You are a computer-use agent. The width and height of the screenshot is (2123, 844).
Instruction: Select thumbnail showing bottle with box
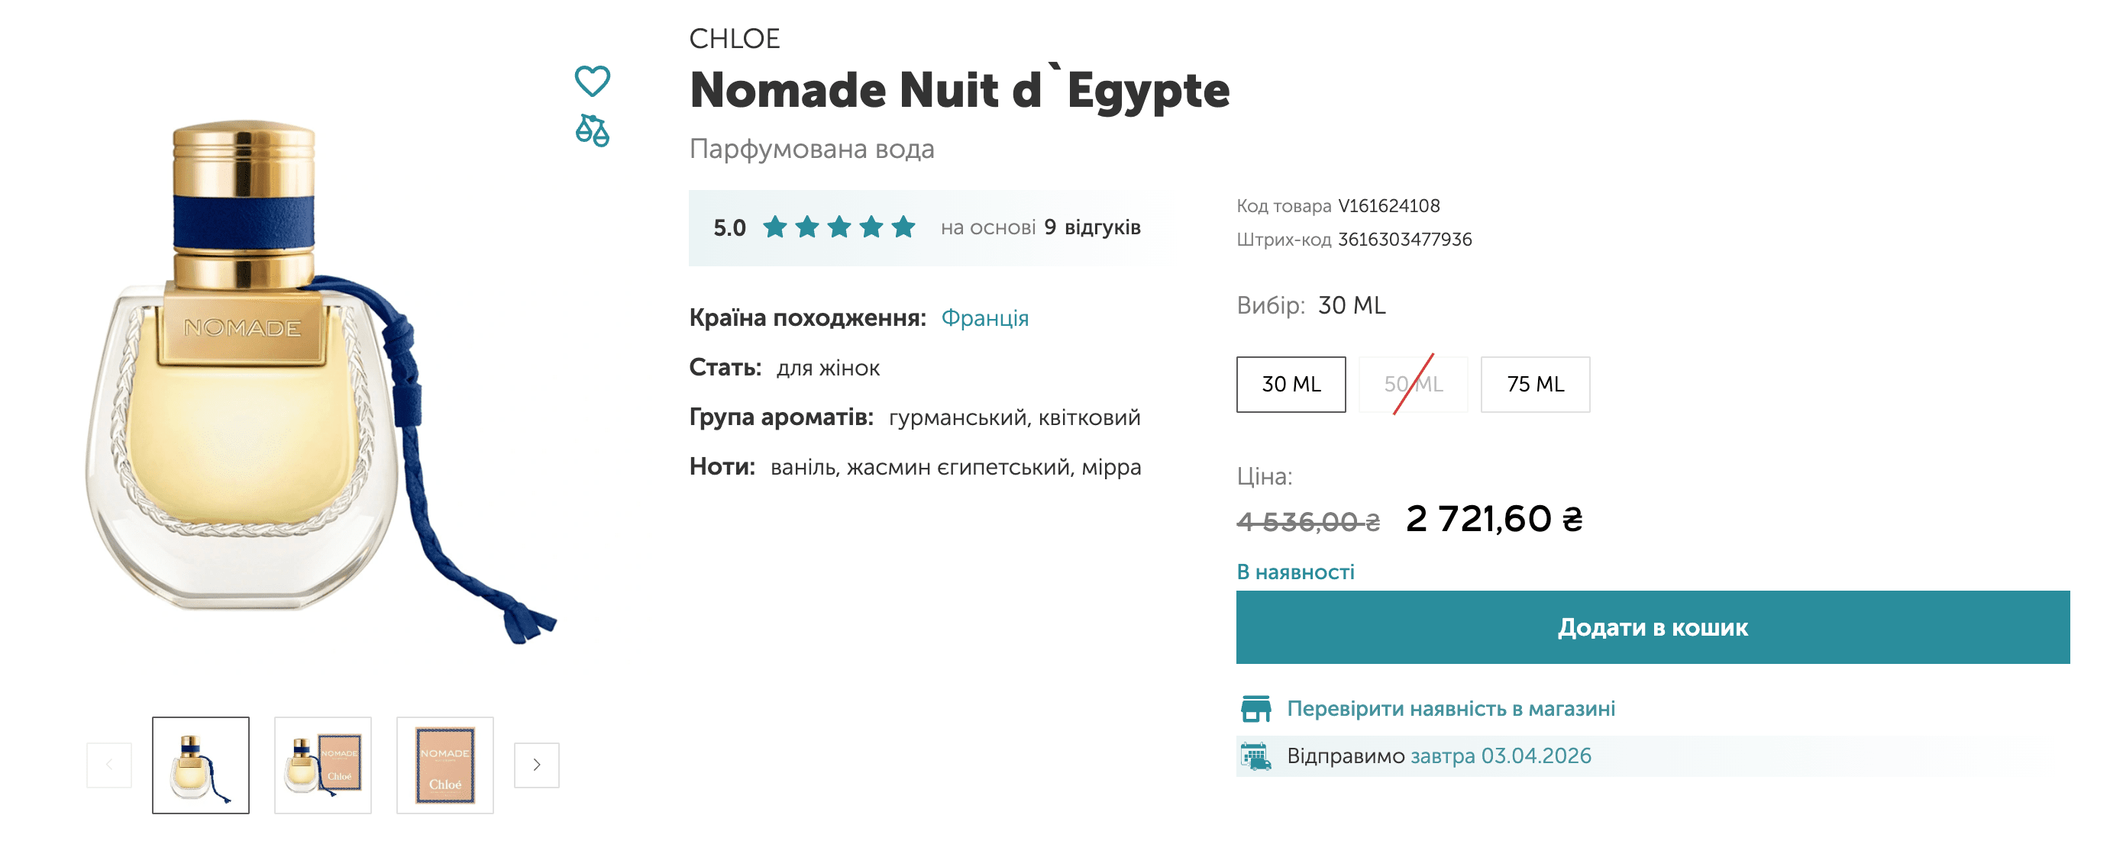click(322, 765)
